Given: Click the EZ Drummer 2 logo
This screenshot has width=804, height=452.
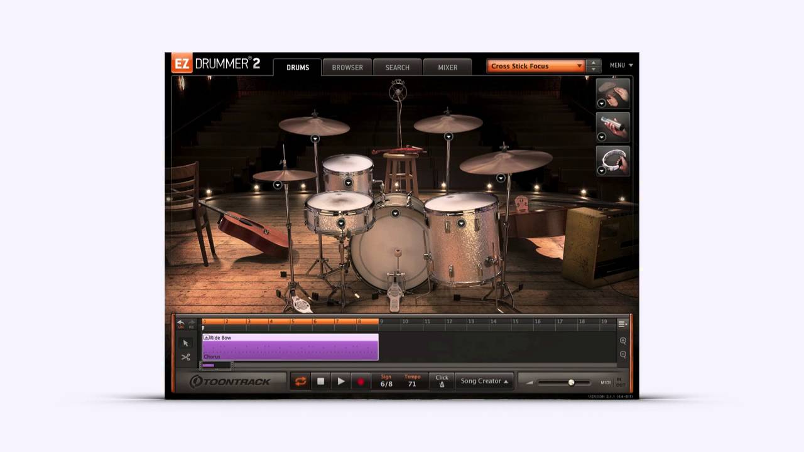Looking at the screenshot, I should (x=215, y=64).
